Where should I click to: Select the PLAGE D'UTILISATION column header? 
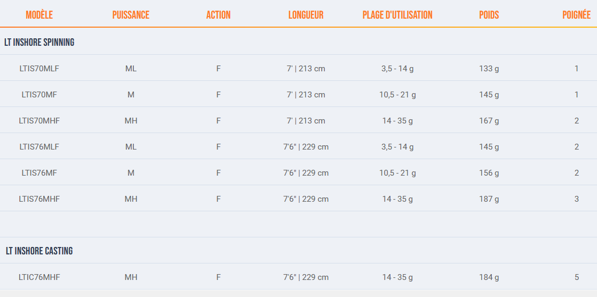tap(397, 15)
